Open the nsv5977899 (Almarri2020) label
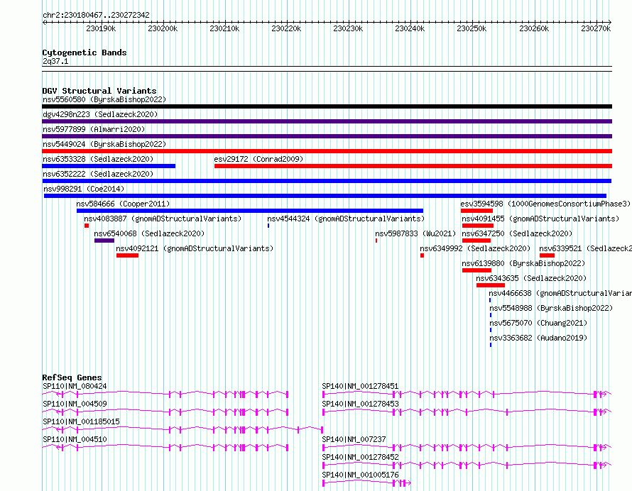This screenshot has width=632, height=491. (x=94, y=129)
